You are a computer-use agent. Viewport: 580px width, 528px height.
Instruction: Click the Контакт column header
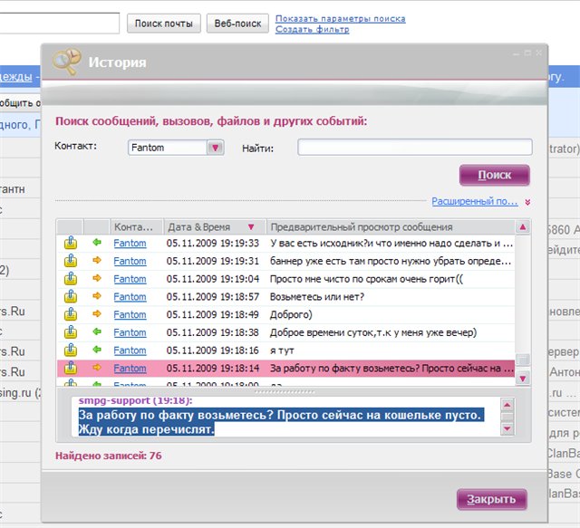click(135, 226)
